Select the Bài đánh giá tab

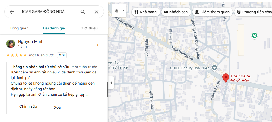tap(54, 28)
